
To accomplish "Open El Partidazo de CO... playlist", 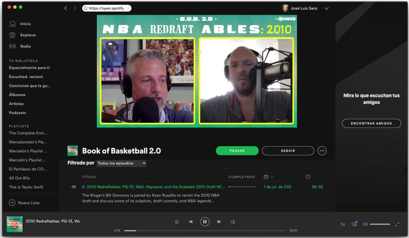I will tap(28, 169).
